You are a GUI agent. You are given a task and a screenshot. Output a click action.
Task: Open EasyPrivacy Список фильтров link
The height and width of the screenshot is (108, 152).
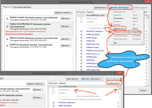coord(45,44)
